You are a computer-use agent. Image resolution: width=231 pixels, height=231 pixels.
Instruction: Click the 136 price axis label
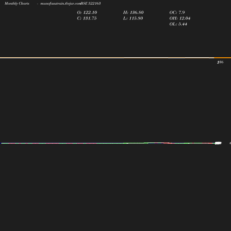coord(220,62)
